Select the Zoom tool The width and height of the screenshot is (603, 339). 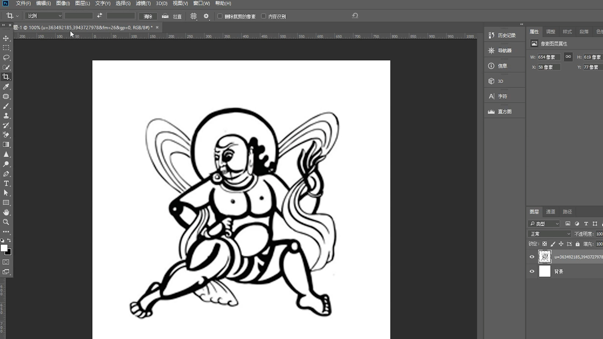click(6, 222)
